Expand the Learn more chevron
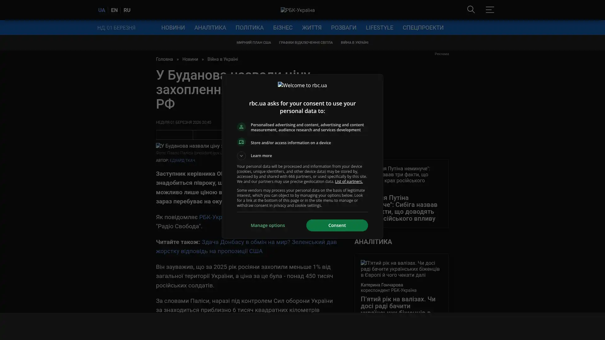 point(241,156)
